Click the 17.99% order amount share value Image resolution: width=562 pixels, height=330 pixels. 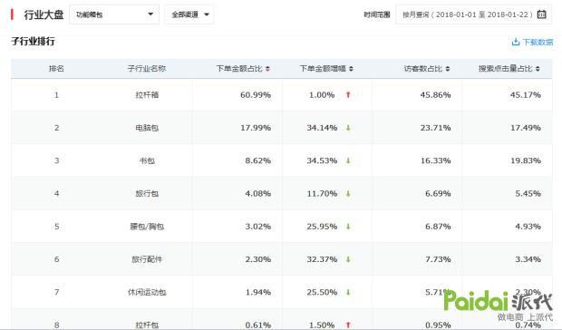(256, 128)
